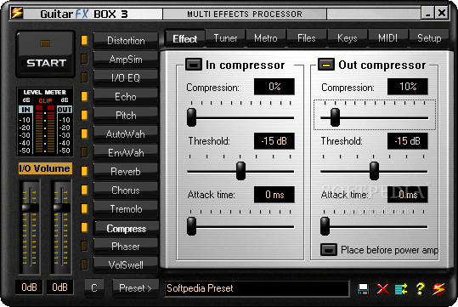Open the Files tab
This screenshot has width=458, height=307.
click(x=307, y=38)
